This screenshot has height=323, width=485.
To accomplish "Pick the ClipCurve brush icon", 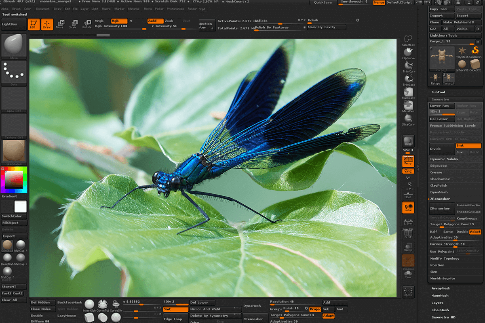I will point(408,51).
